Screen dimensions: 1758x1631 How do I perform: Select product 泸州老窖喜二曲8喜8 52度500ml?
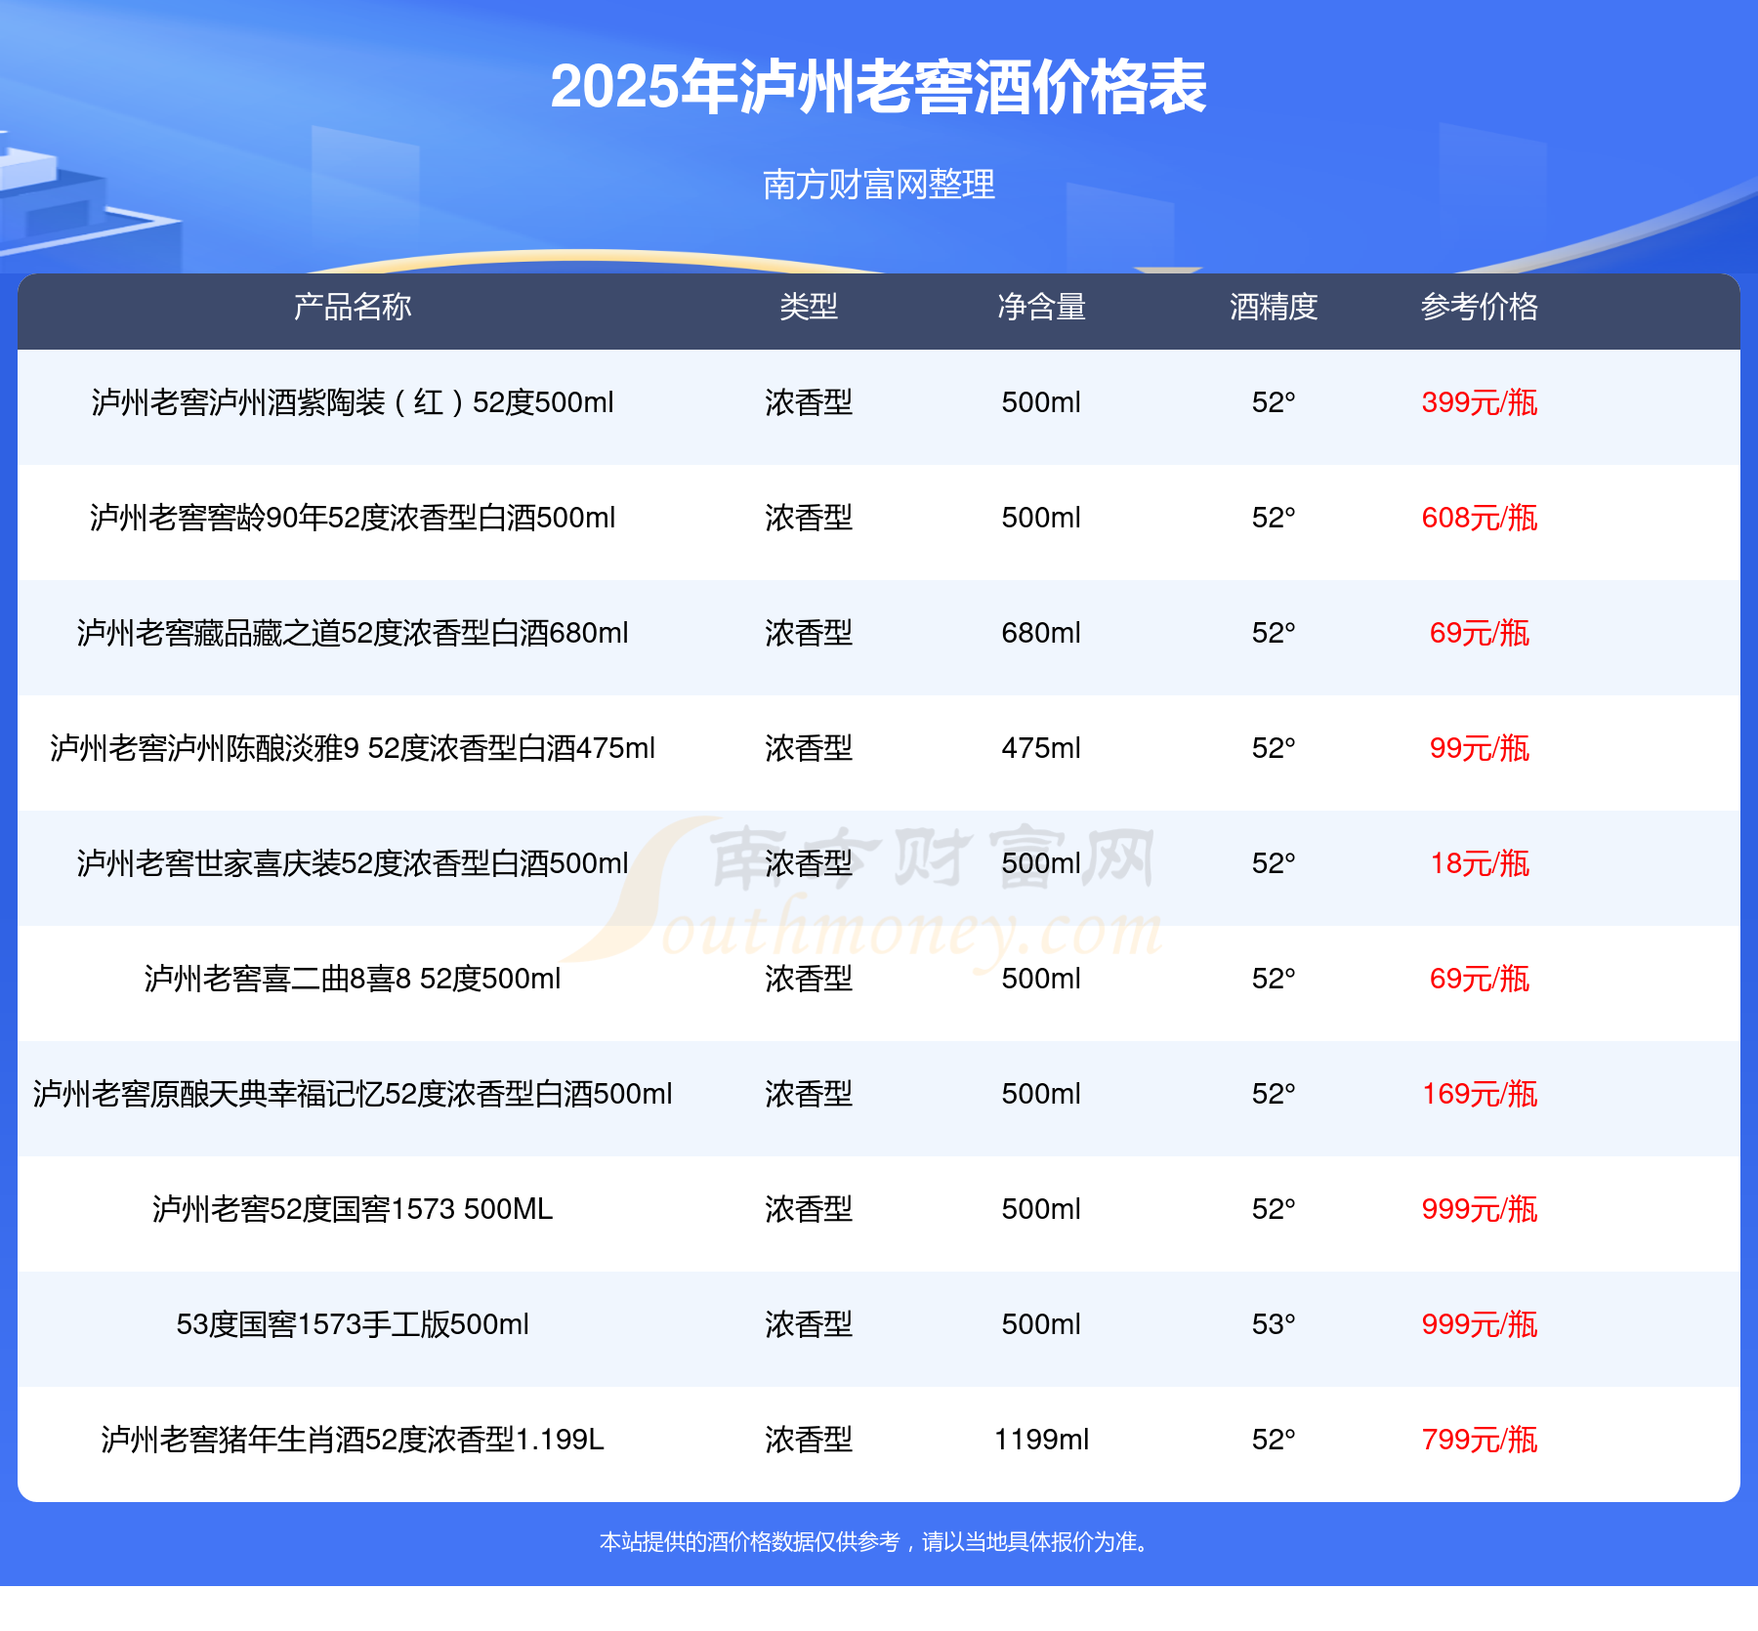[353, 979]
